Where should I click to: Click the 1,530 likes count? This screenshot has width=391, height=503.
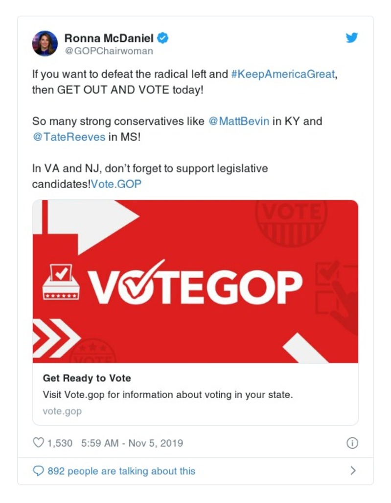[60, 443]
